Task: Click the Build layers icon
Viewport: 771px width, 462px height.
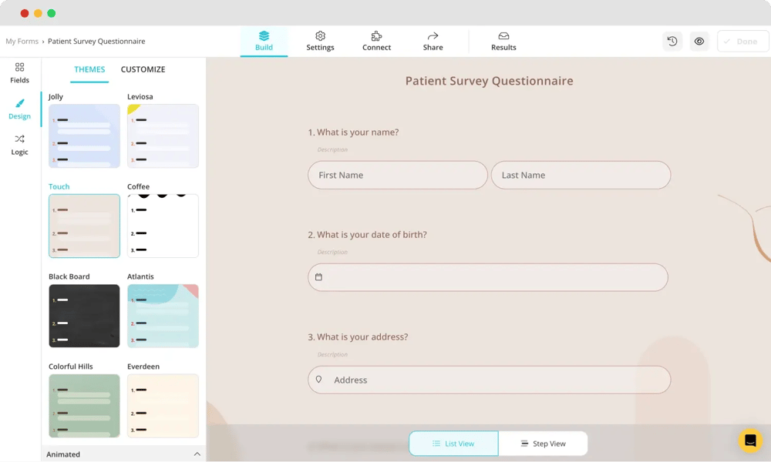Action: point(264,36)
